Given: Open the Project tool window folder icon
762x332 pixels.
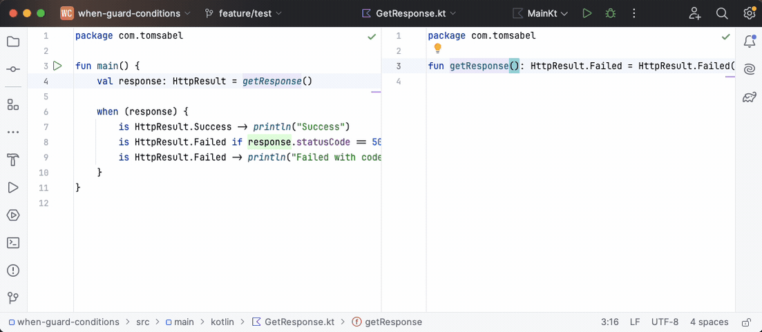Looking at the screenshot, I should pos(13,41).
